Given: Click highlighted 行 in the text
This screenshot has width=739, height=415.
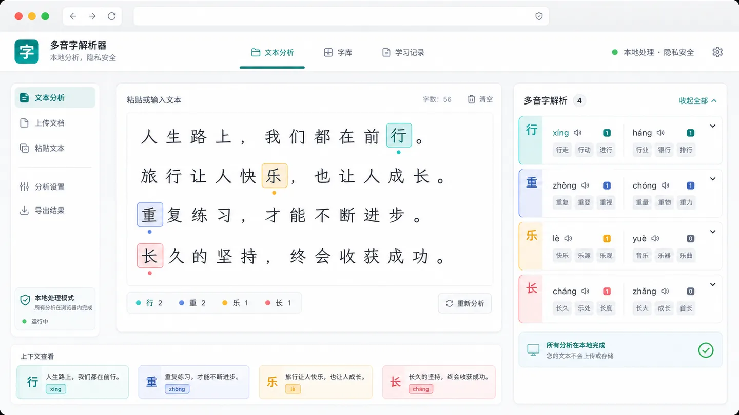Looking at the screenshot, I should click(399, 135).
